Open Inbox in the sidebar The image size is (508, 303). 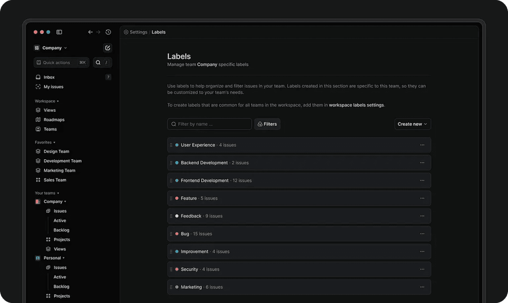[49, 77]
